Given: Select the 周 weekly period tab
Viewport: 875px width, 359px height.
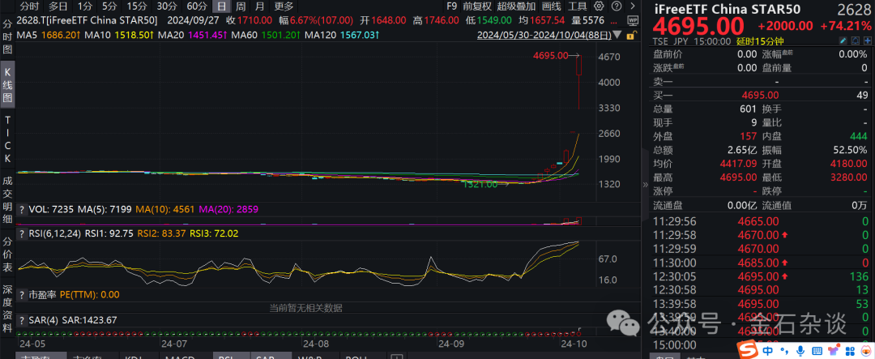Looking at the screenshot, I should point(241,6).
